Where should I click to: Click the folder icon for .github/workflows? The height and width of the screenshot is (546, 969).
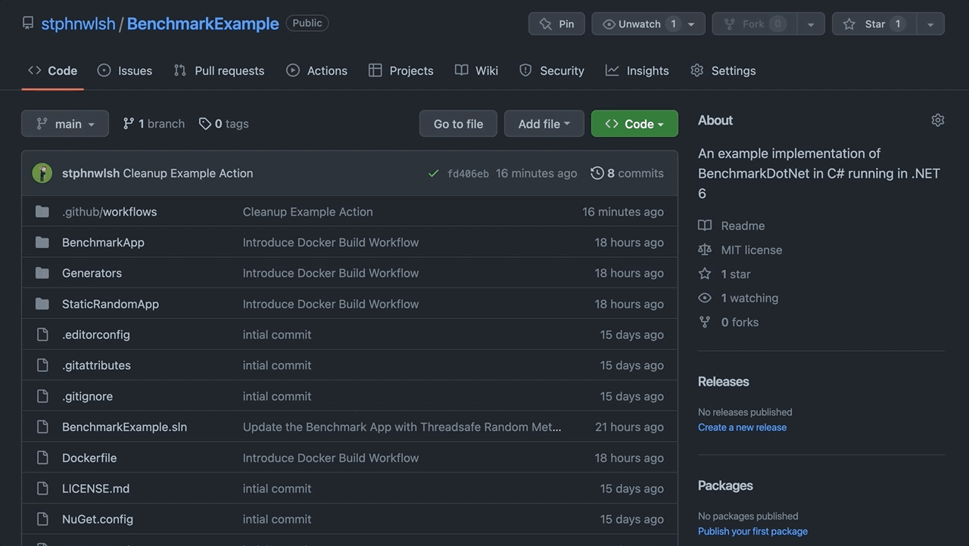[x=42, y=212]
